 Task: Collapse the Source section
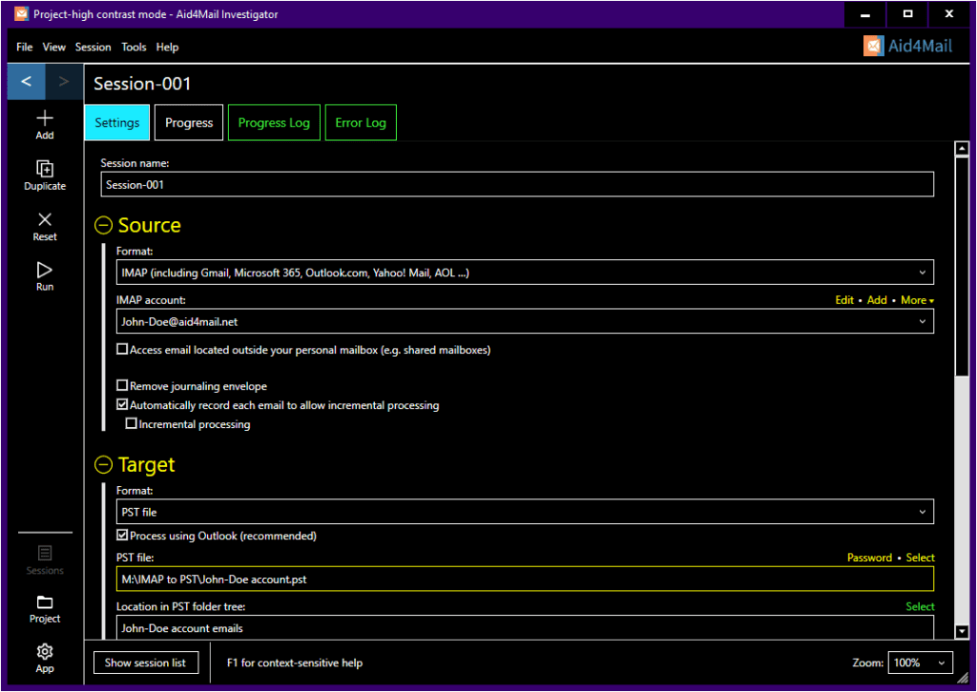(x=103, y=225)
